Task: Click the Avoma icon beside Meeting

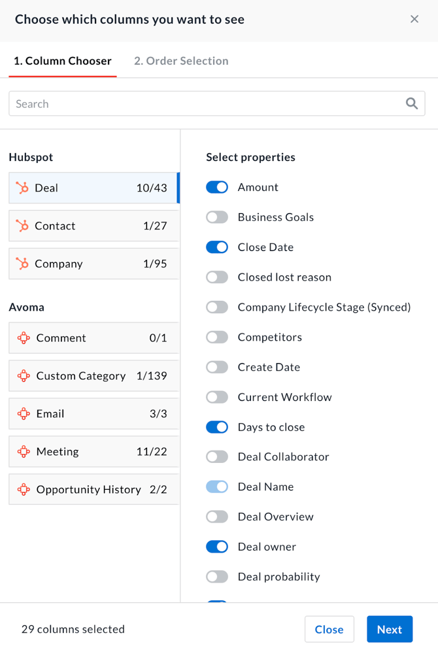Action: 24,452
